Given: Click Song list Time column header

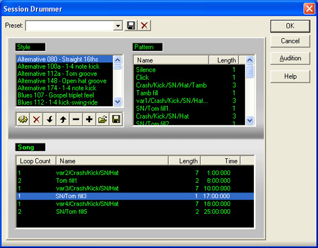Looking at the screenshot, I should (220, 161).
